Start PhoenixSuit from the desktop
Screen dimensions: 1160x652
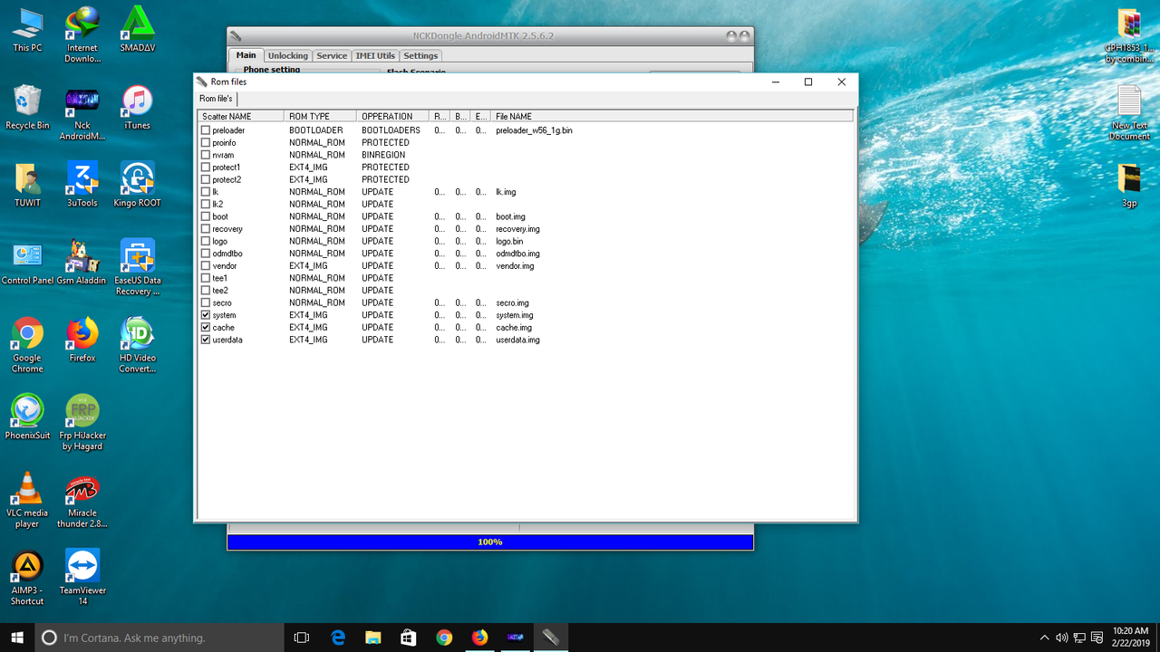tap(26, 410)
